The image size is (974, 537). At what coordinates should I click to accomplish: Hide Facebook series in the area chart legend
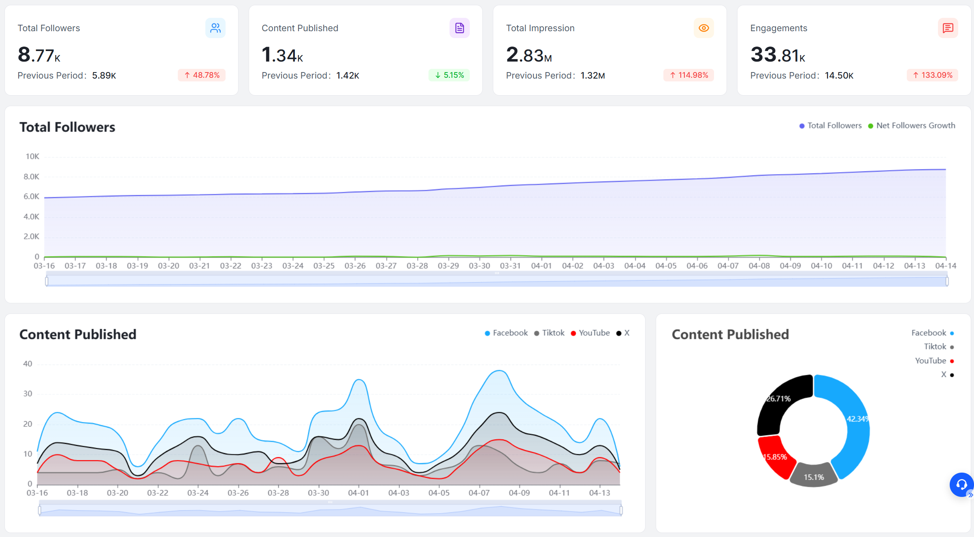pos(506,333)
